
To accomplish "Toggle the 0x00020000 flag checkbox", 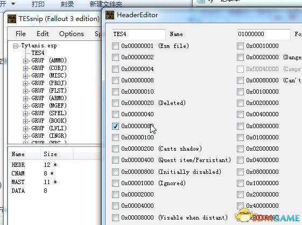I will pyautogui.click(x=240, y=57).
